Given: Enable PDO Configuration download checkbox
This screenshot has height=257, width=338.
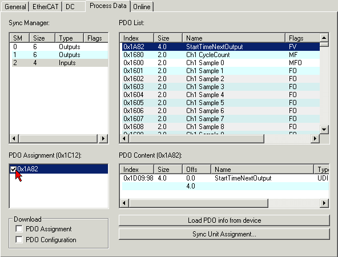Looking at the screenshot, I should [19, 239].
